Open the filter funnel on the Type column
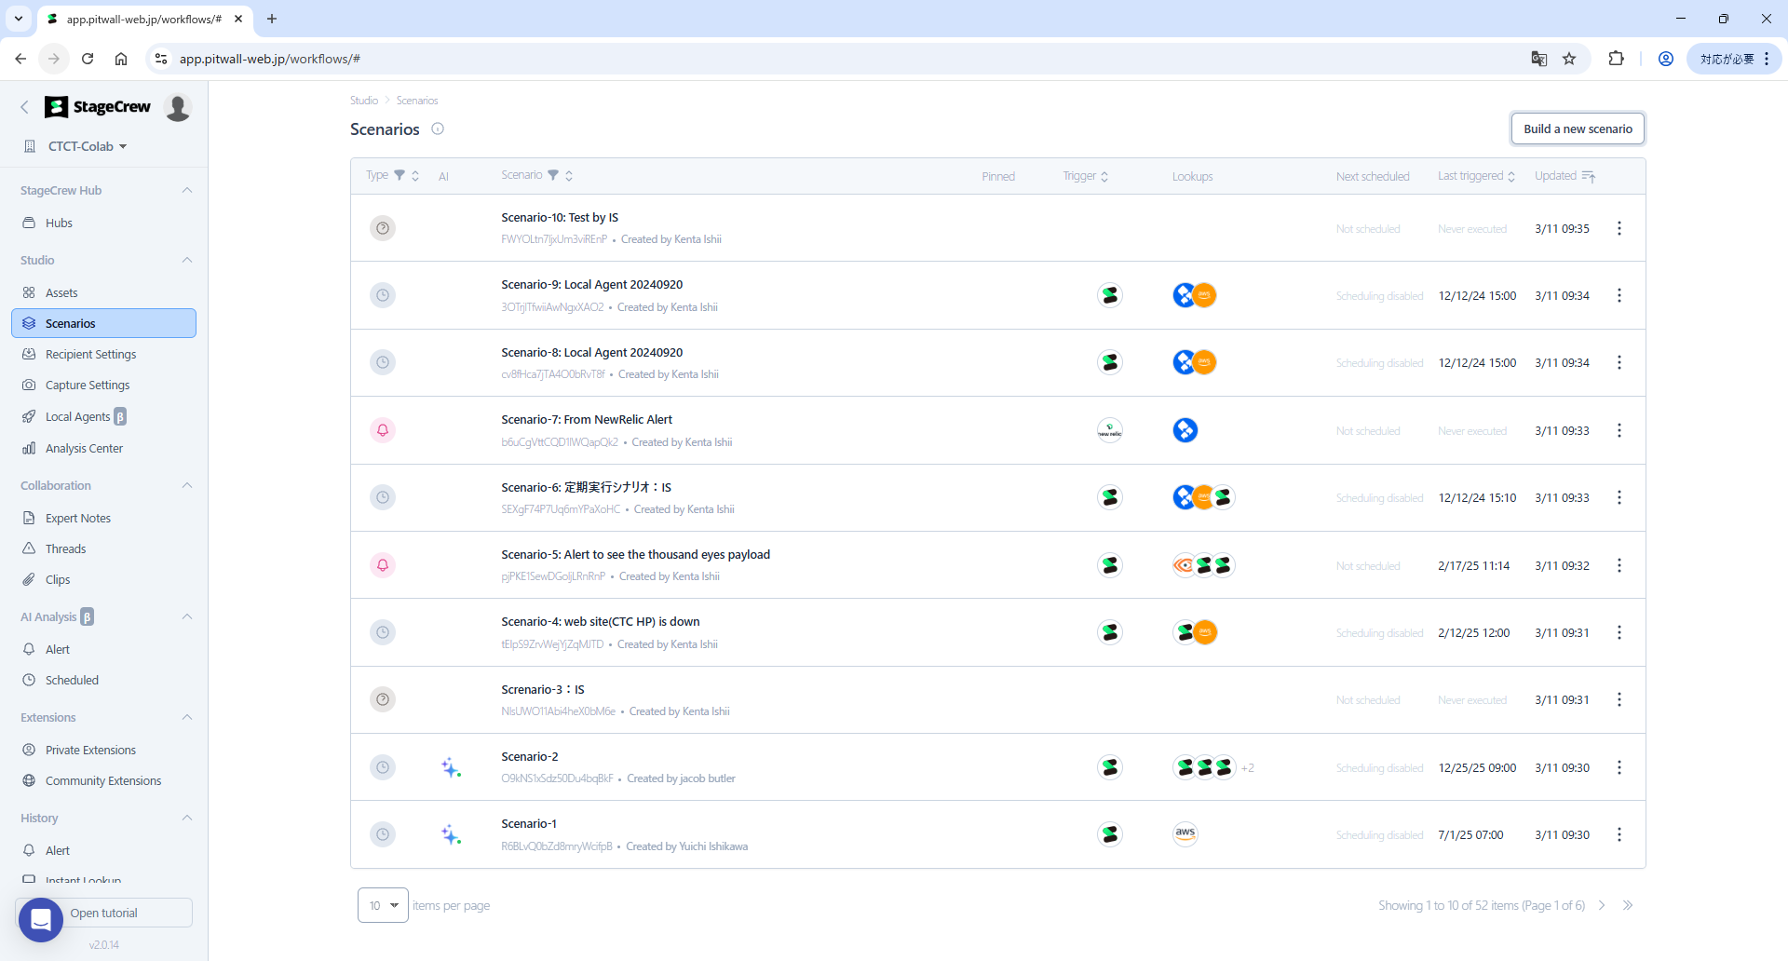 pos(400,175)
